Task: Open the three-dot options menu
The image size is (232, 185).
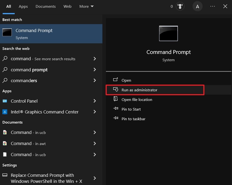Action: (x=212, y=6)
